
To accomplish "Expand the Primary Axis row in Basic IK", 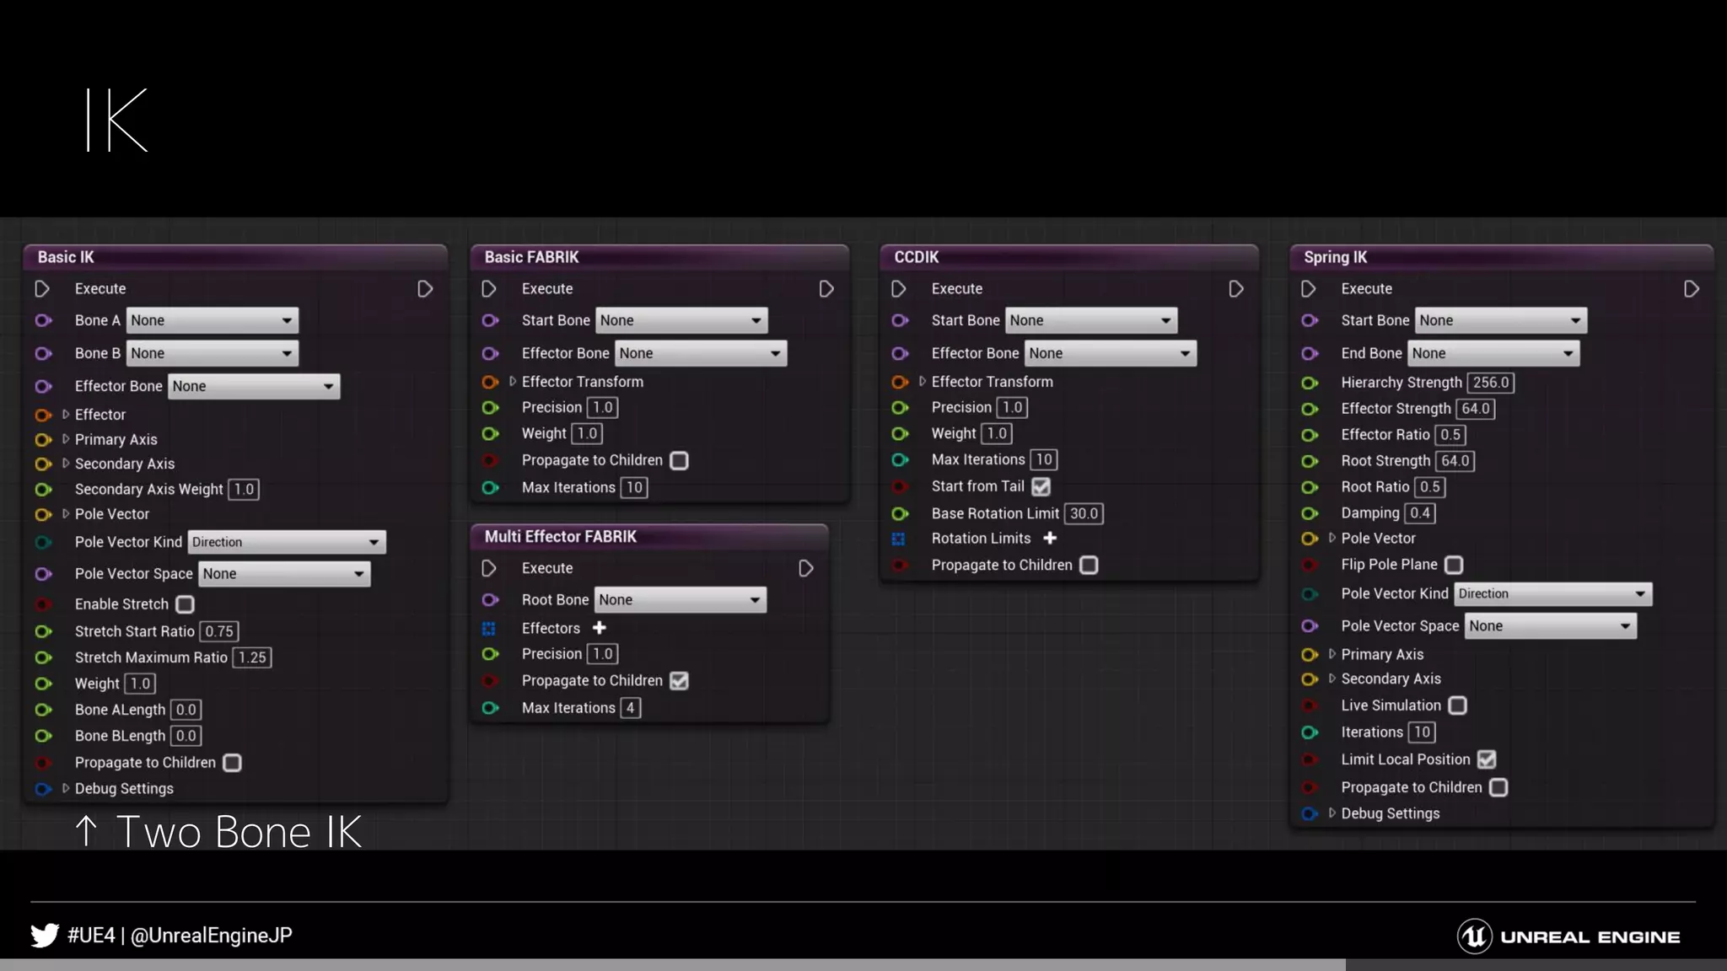I will click(66, 439).
